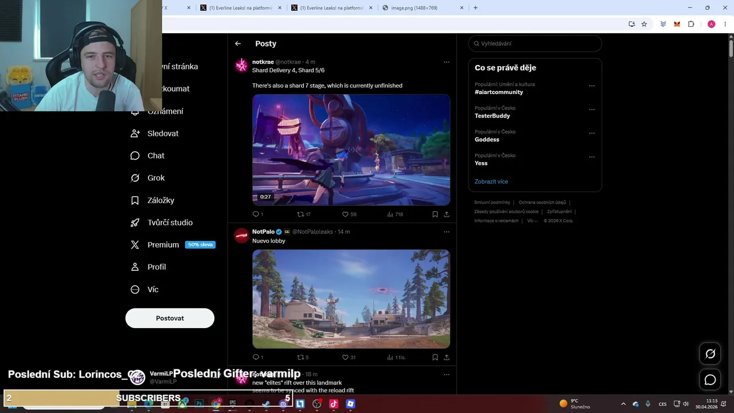Like notkrae's post showing 56 likes
734x413 pixels.
pos(349,214)
